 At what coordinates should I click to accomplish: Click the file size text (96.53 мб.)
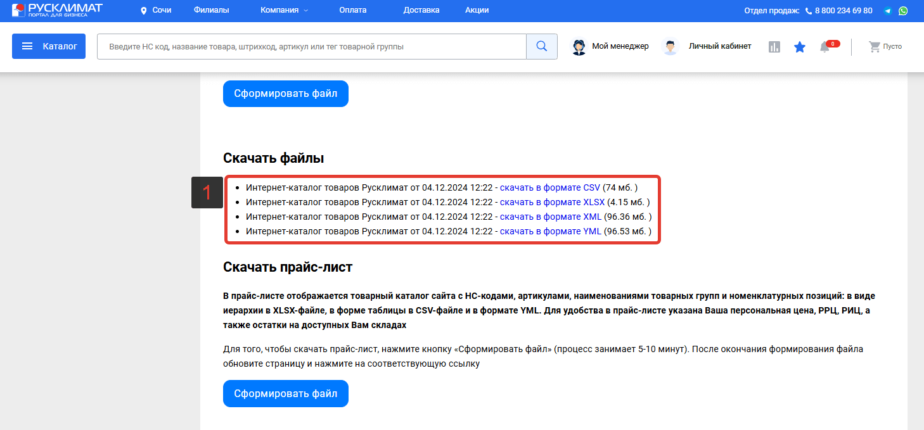pyautogui.click(x=627, y=231)
